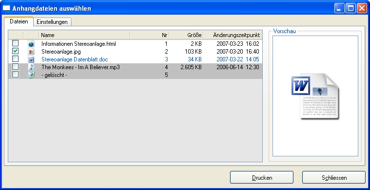Tick the checkbox in the gelöscht row
370x190 pixels.
coord(15,74)
